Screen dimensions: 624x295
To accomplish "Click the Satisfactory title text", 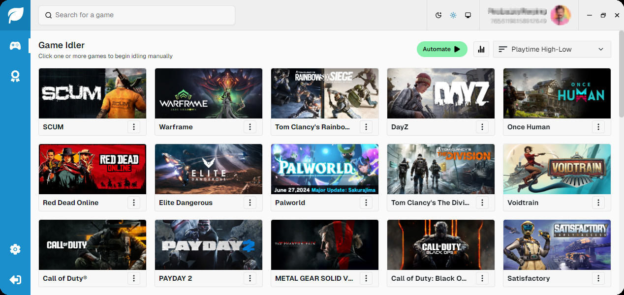I will click(529, 278).
